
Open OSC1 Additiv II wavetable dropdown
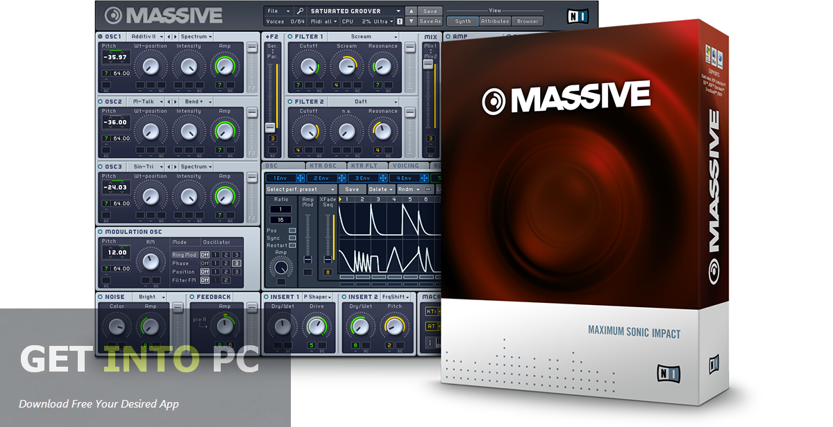147,36
